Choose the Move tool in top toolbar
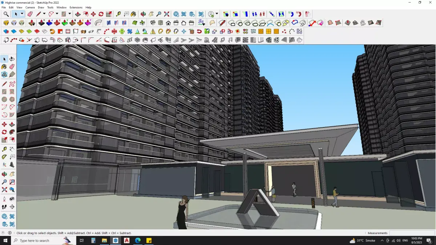The width and height of the screenshot is (436, 245). (x=93, y=14)
